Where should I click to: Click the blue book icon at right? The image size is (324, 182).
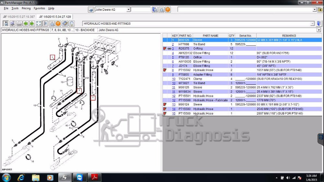pyautogui.click(x=319, y=23)
